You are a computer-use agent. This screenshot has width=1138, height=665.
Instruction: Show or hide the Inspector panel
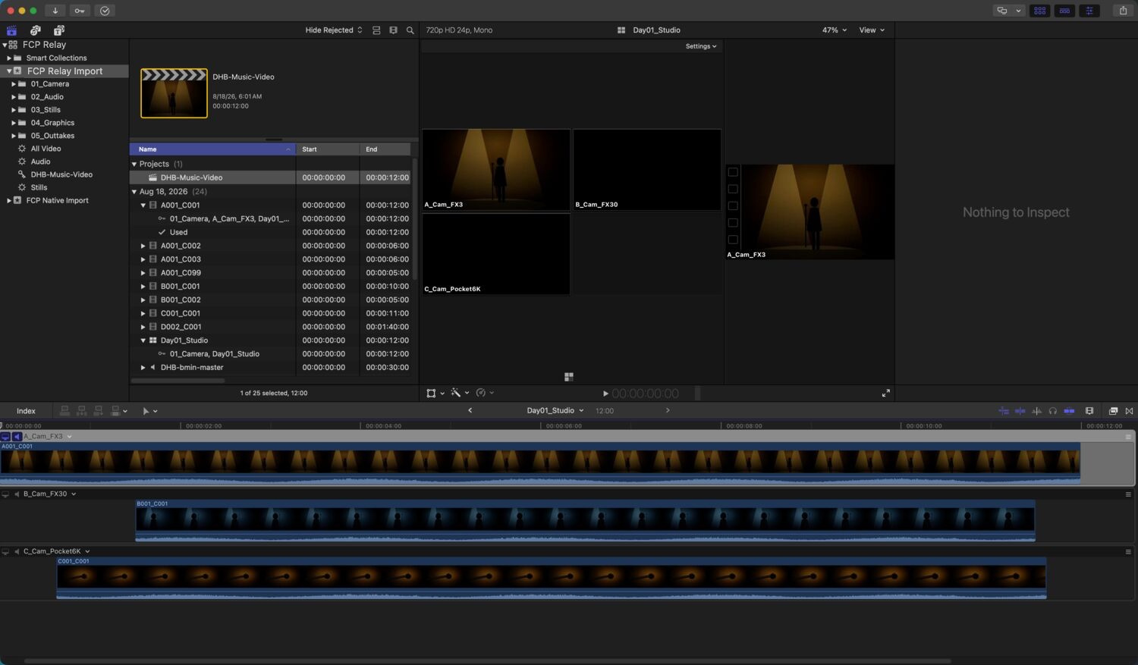coord(1089,11)
